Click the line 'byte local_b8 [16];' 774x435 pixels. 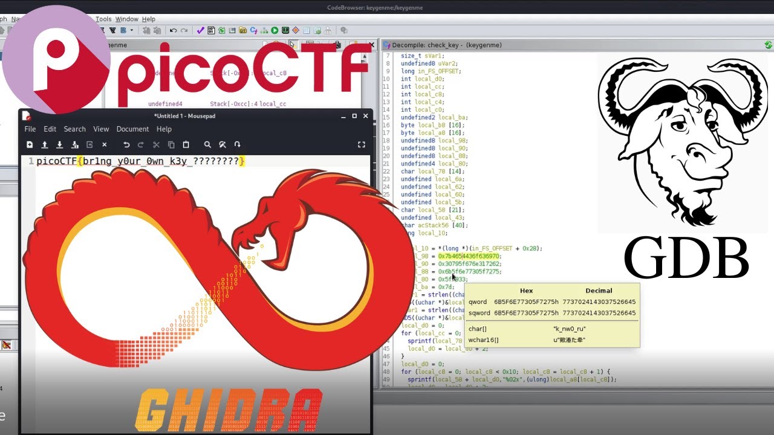(432, 125)
